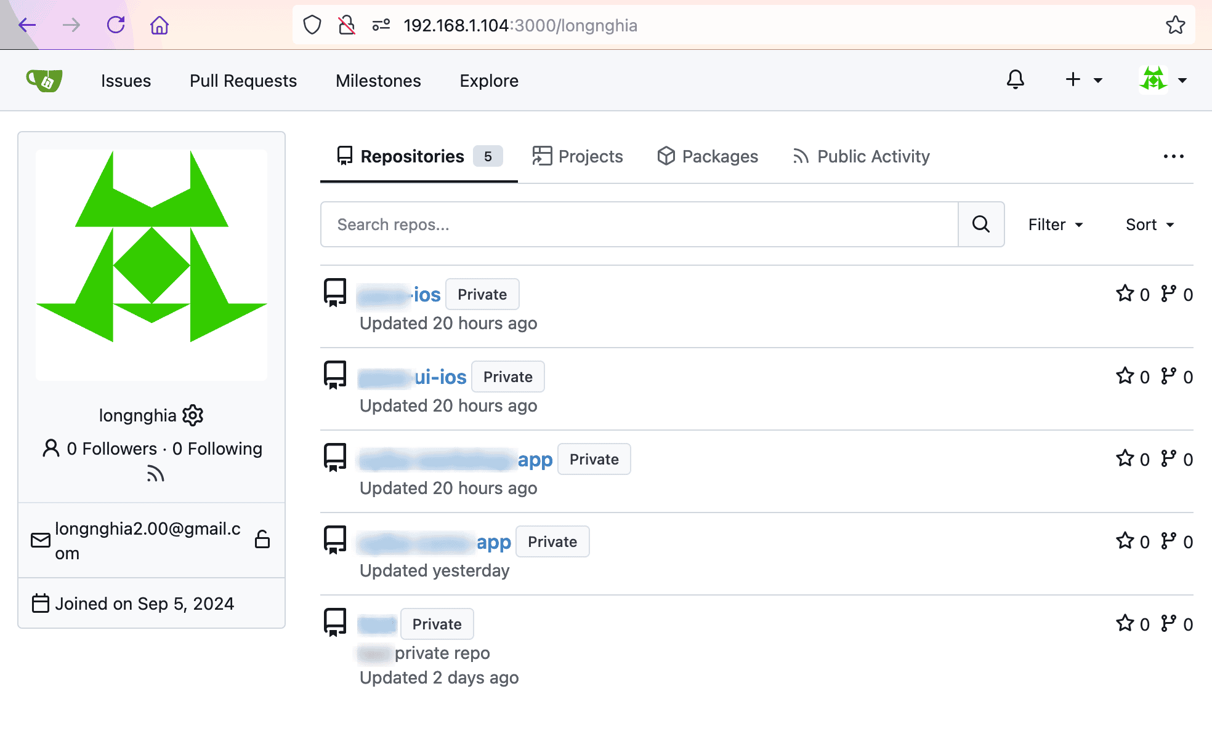Screen dimensions: 1212x742
Task: Open the app repository updated yesterday
Action: tap(435, 542)
